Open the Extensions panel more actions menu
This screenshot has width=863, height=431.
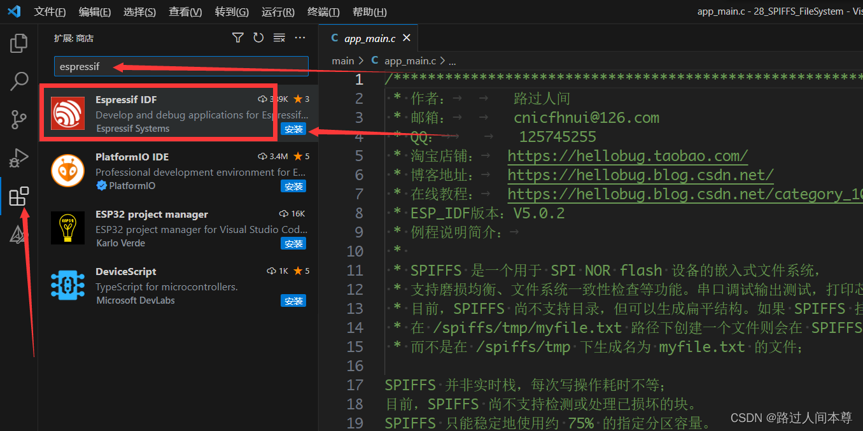(300, 38)
